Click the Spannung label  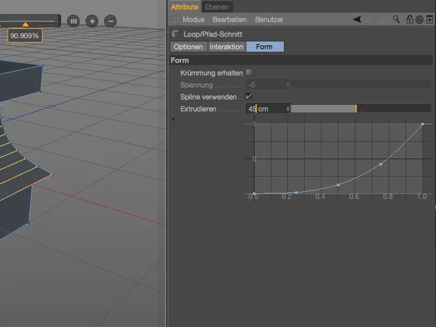(196, 85)
